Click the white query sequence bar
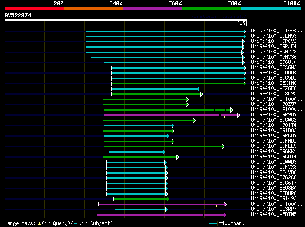Screen dimensions: 305x227 tap(126, 20)
